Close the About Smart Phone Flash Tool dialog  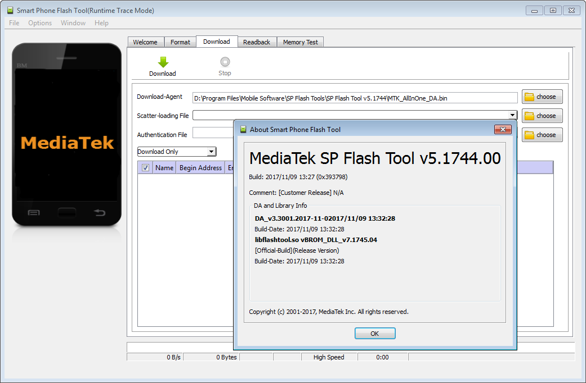coord(503,129)
